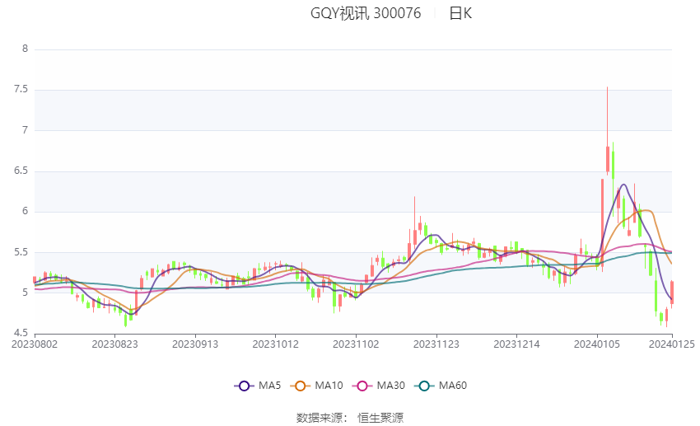
Task: Click the y-axis label 7
Action: 25,130
